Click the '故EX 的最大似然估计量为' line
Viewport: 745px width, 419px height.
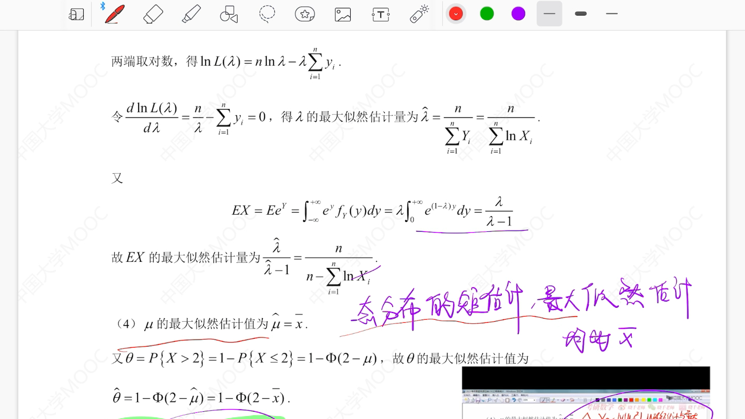(187, 257)
